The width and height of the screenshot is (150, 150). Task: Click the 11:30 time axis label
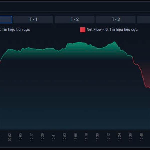click(x=97, y=137)
